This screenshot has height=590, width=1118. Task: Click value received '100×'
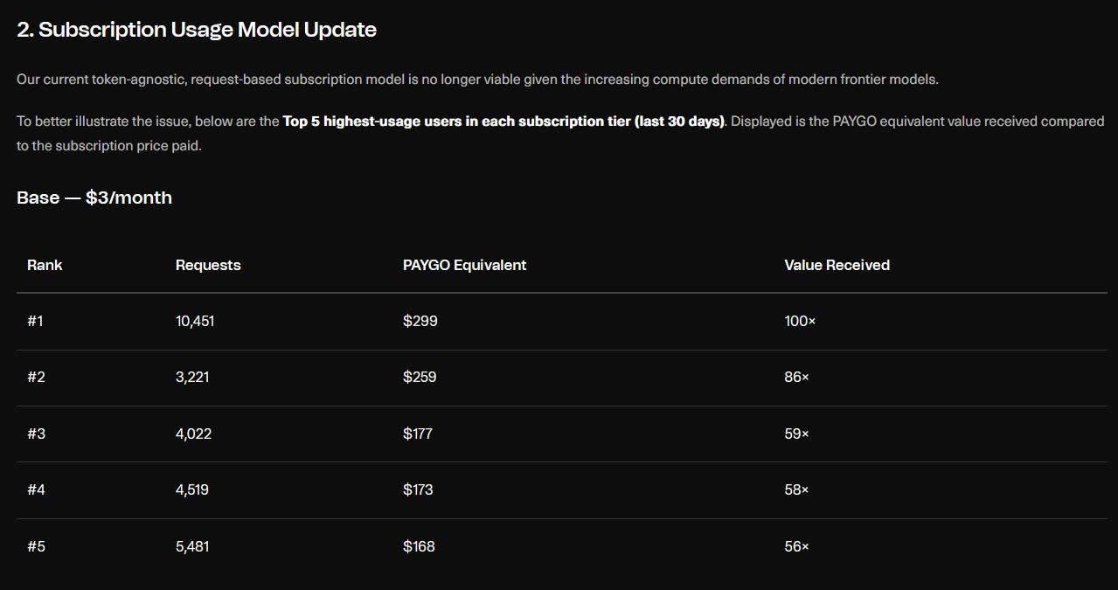tap(800, 322)
